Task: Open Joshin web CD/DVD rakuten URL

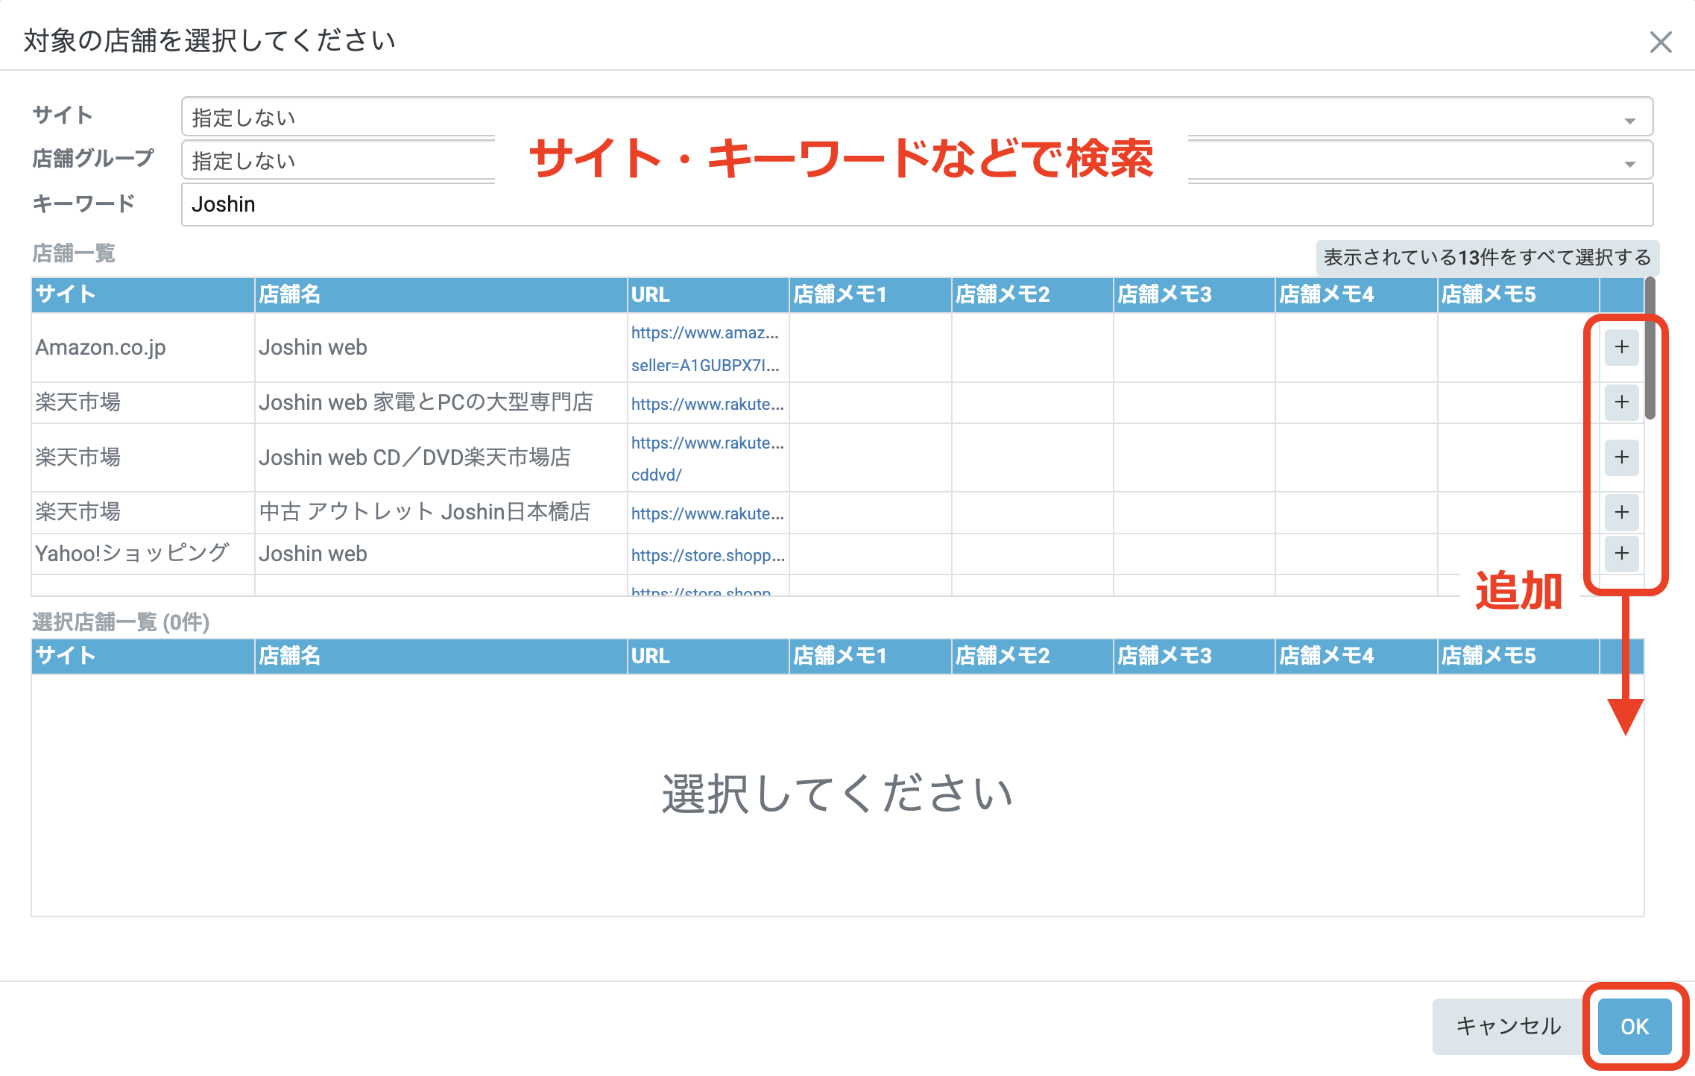Action: point(707,443)
